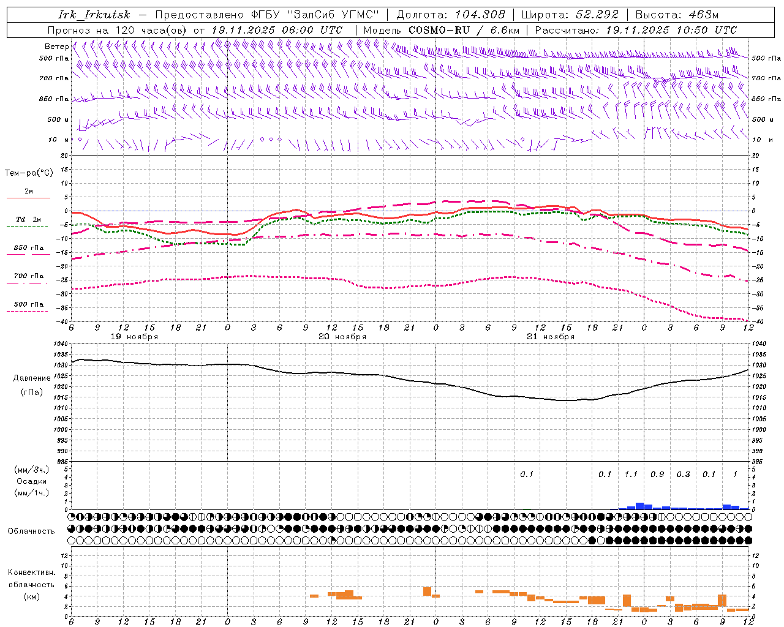Click the right-side '700 гПа' wind label
Viewport: 784px width, 627px height.
click(766, 78)
